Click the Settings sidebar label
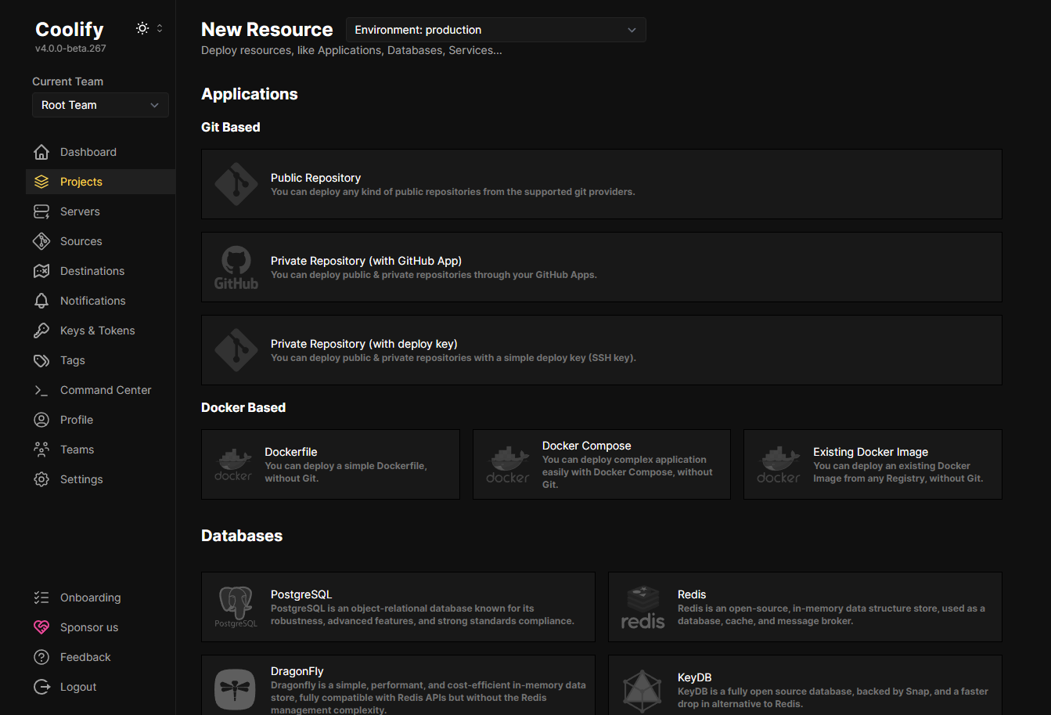Screen dimensions: 1051x715 [x=81, y=479]
